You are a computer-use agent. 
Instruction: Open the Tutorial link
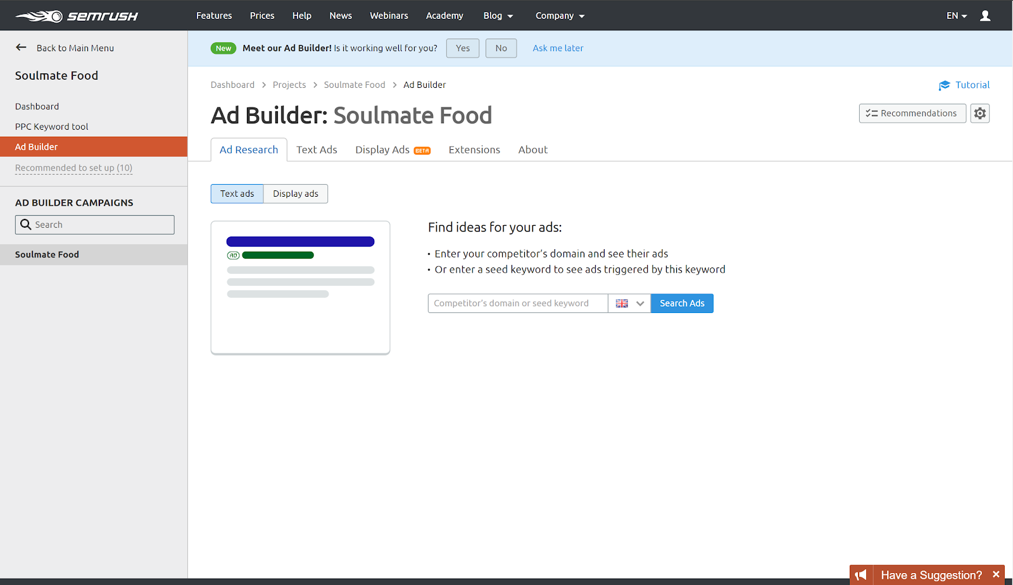972,85
